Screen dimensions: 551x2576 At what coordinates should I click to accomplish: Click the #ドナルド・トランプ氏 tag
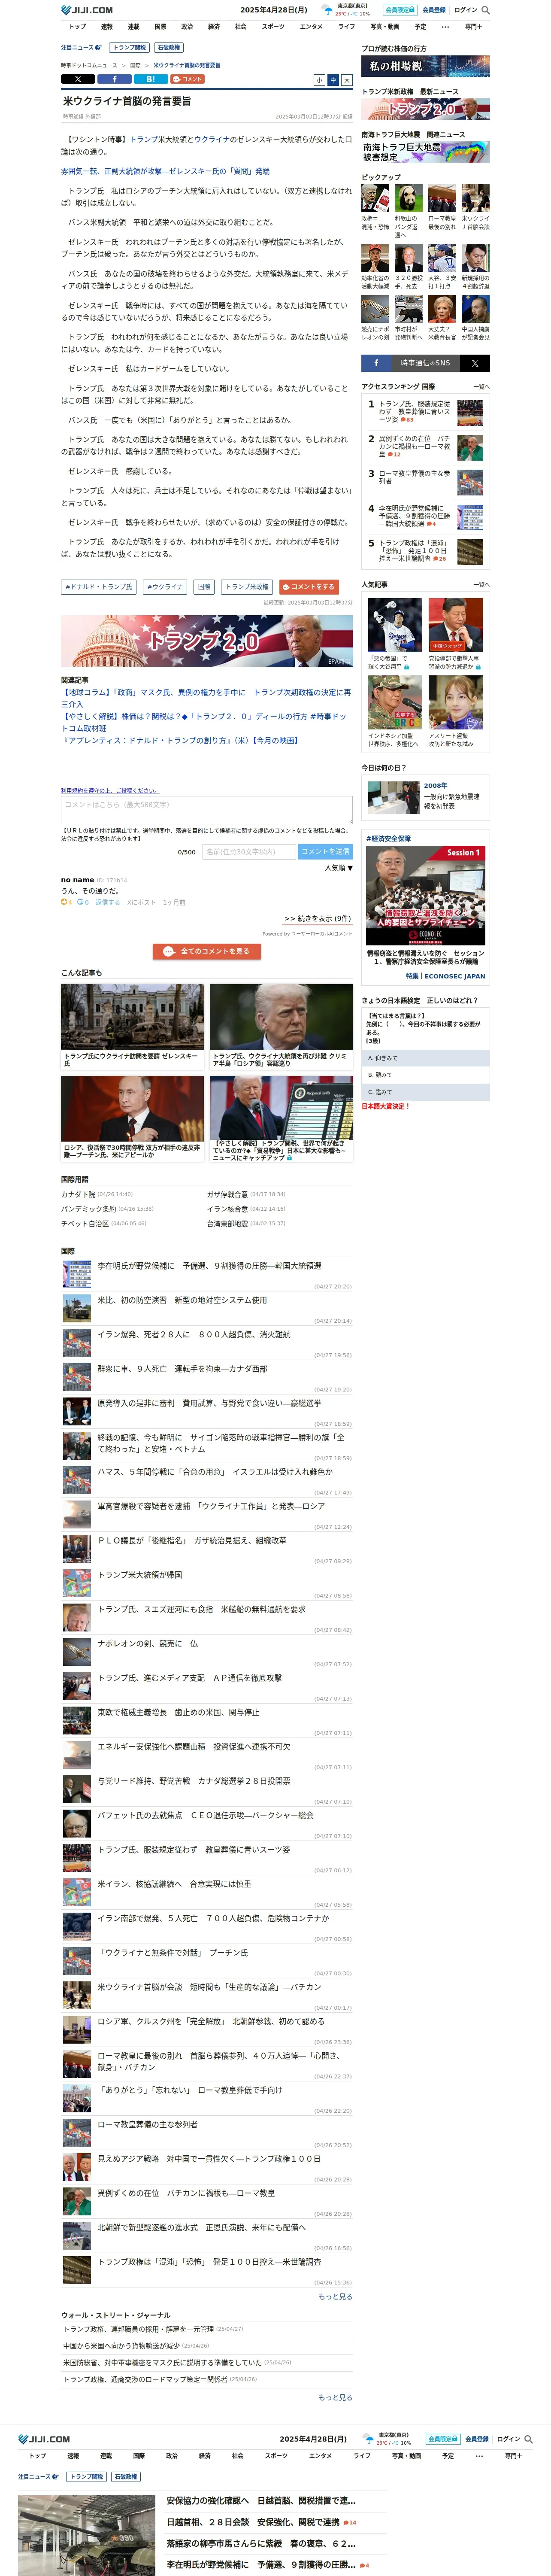click(x=99, y=587)
